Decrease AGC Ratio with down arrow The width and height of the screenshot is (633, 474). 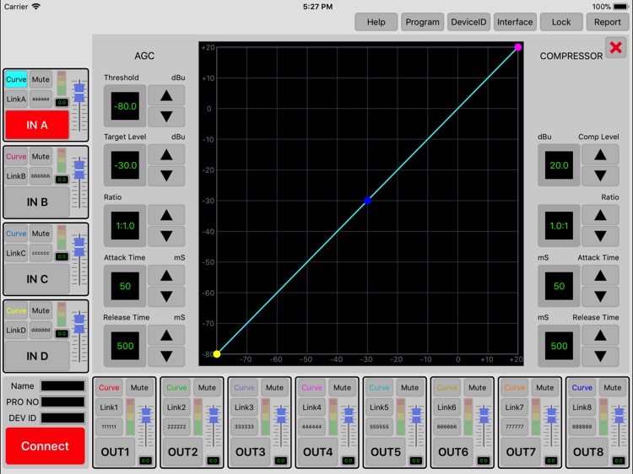pyautogui.click(x=166, y=236)
